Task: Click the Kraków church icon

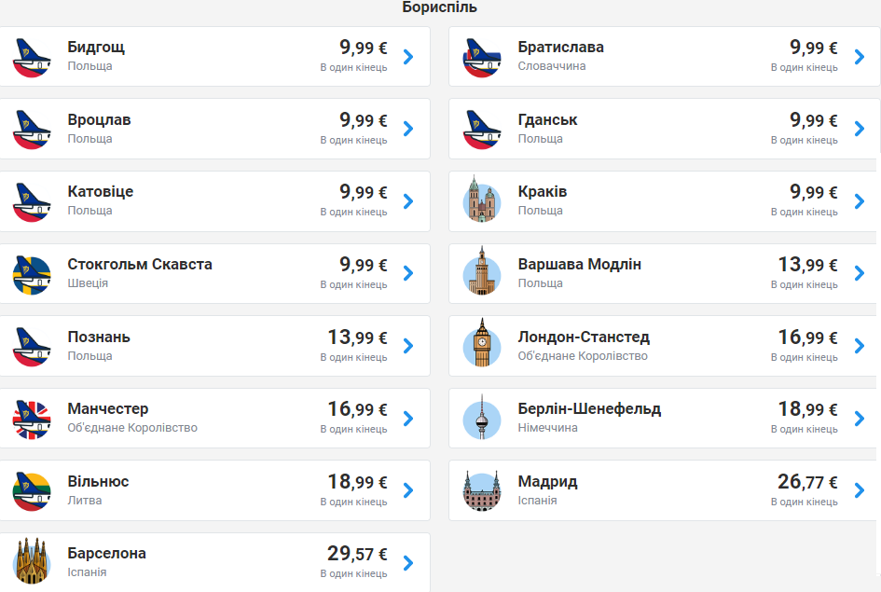Action: click(x=482, y=201)
